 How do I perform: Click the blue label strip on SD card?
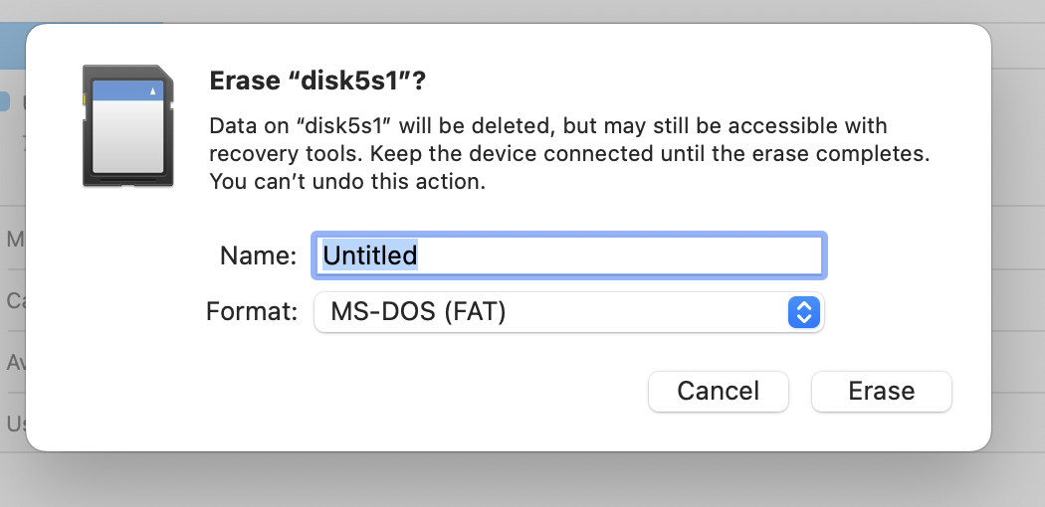128,90
